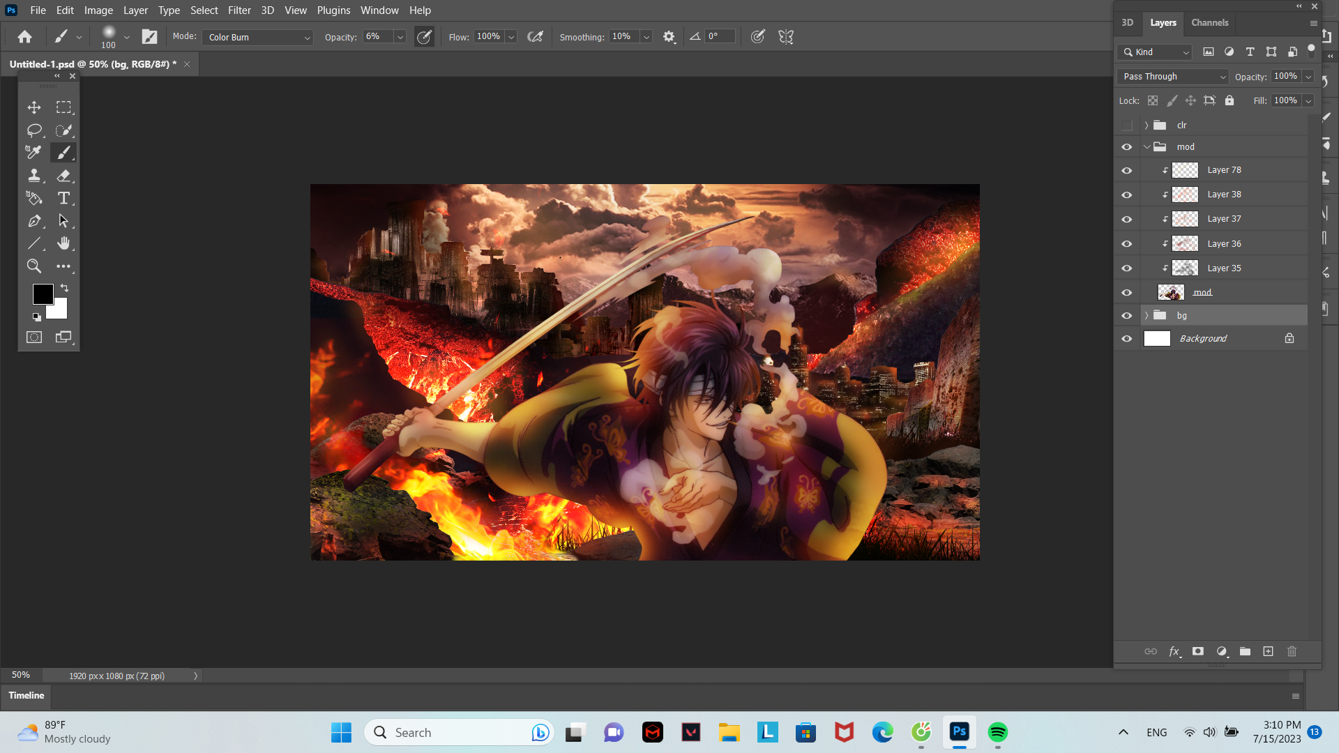Click the Add layer mask icon

pos(1198,651)
